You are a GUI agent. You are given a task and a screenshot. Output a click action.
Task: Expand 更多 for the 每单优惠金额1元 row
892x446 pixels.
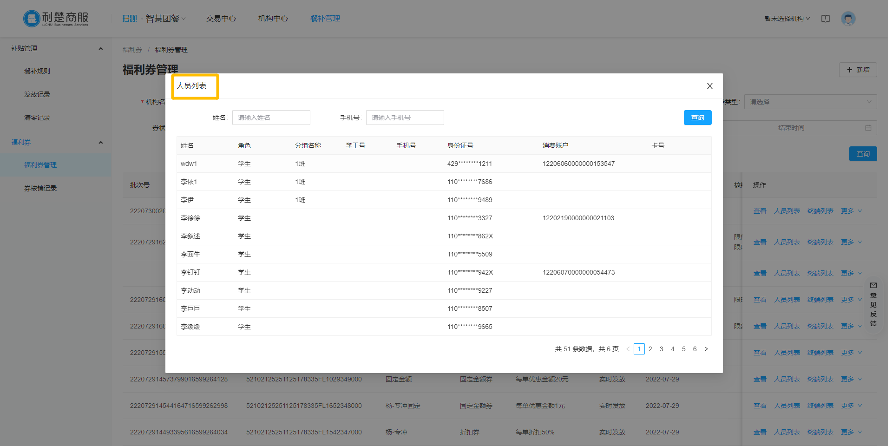851,406
